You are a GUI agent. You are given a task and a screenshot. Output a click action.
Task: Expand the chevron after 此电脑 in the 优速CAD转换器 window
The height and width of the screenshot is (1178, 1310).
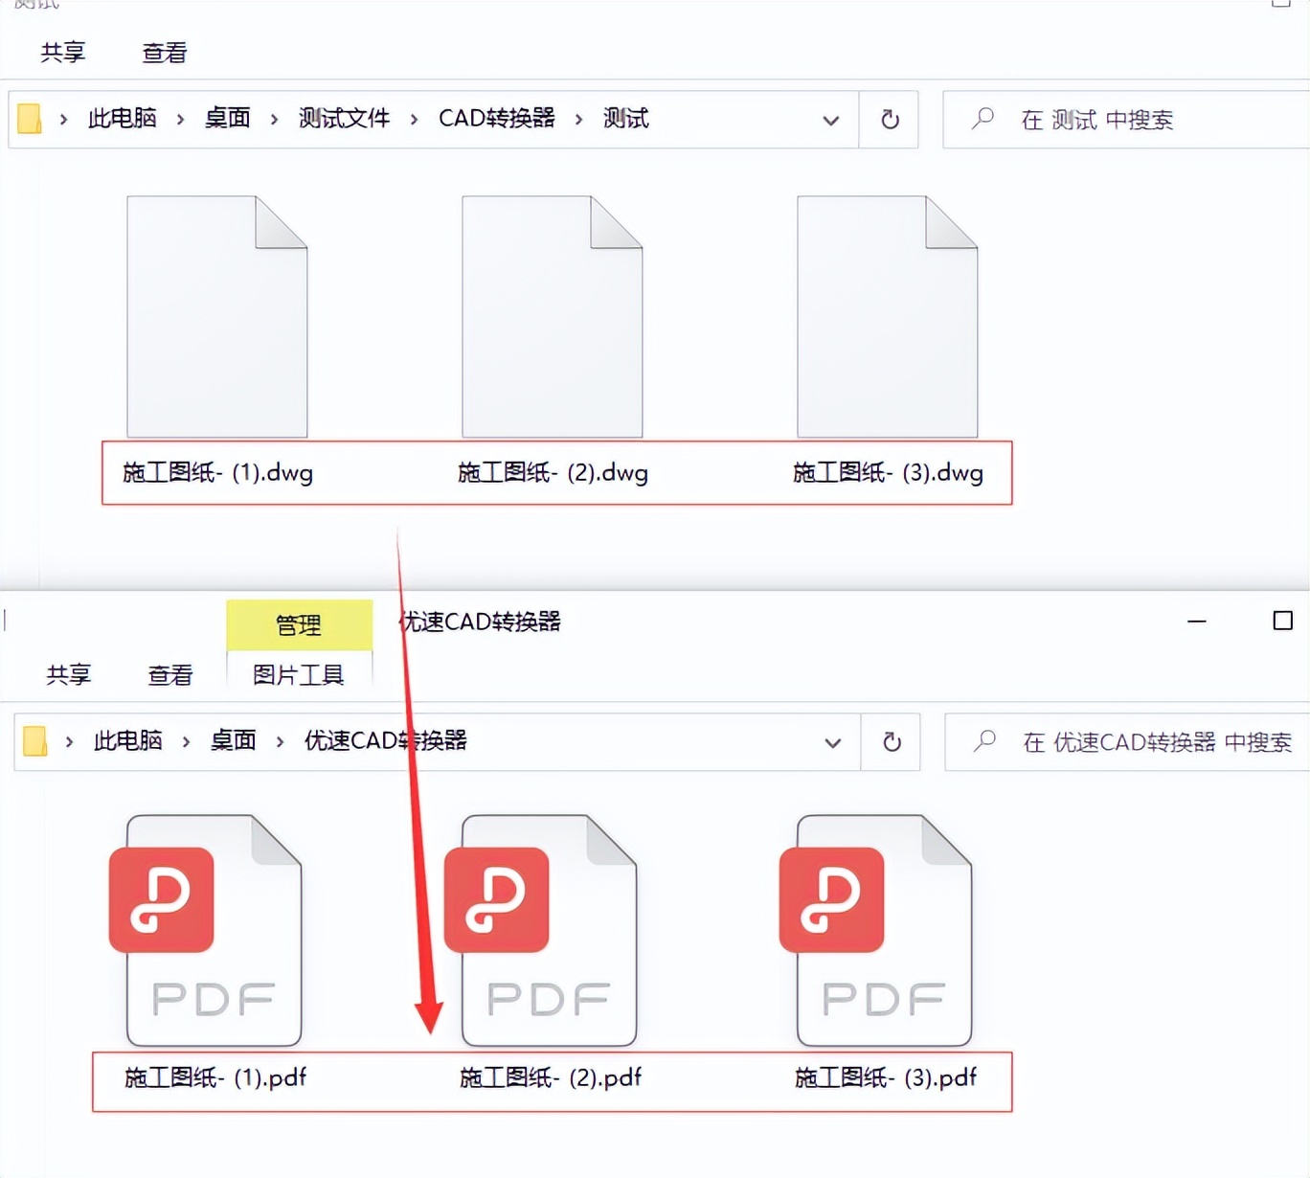186,741
